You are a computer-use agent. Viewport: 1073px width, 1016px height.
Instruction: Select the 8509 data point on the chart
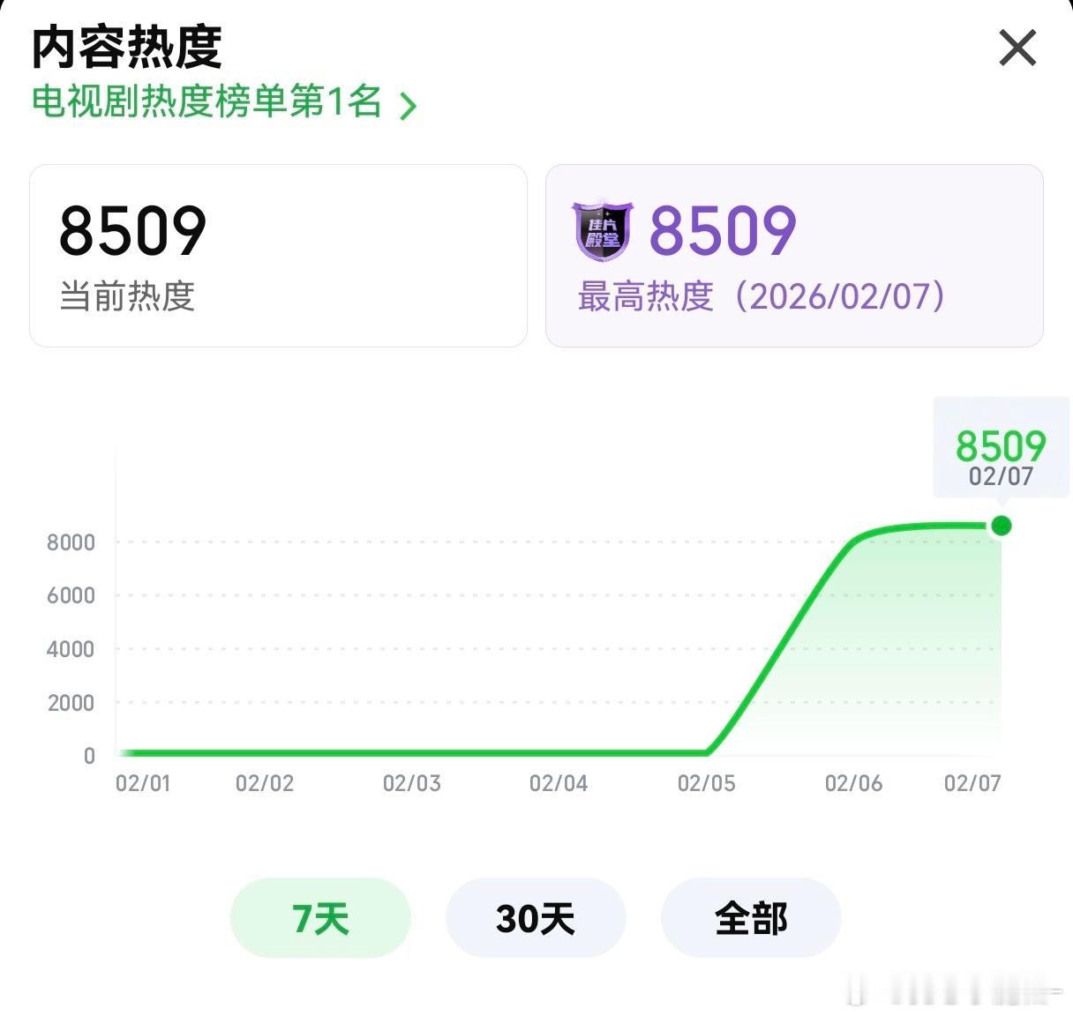click(x=1001, y=526)
